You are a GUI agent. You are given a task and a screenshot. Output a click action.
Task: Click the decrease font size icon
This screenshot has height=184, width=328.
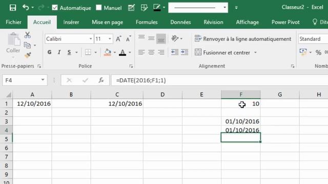click(x=128, y=39)
